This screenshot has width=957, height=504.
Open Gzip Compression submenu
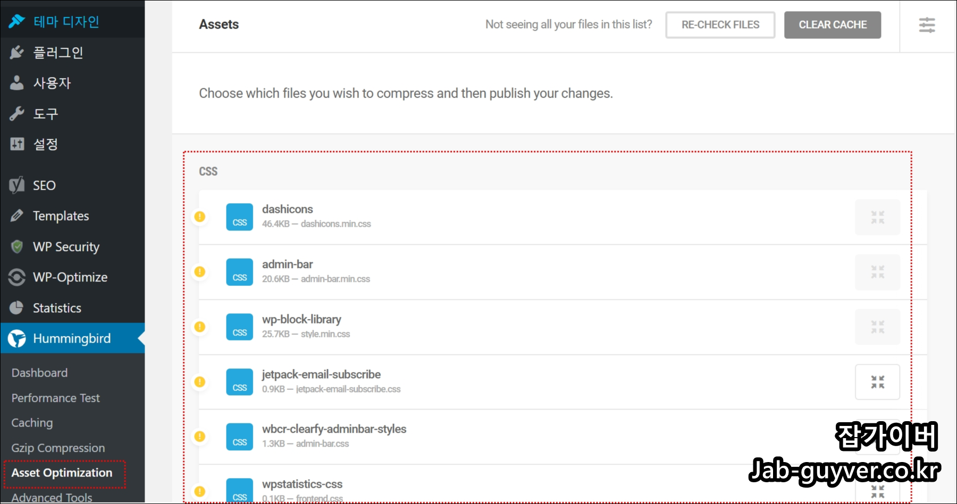click(58, 448)
